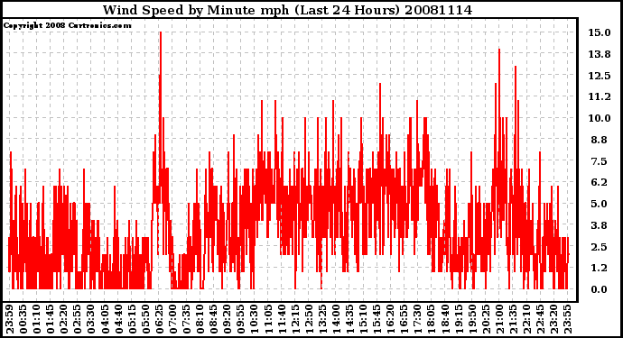Click the 14:00 time label
The height and width of the screenshot is (338, 623).
click(336, 319)
